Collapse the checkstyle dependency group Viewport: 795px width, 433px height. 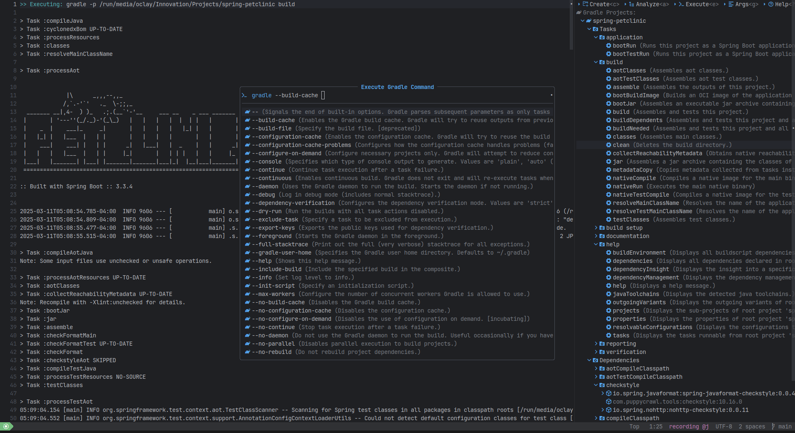(x=596, y=385)
